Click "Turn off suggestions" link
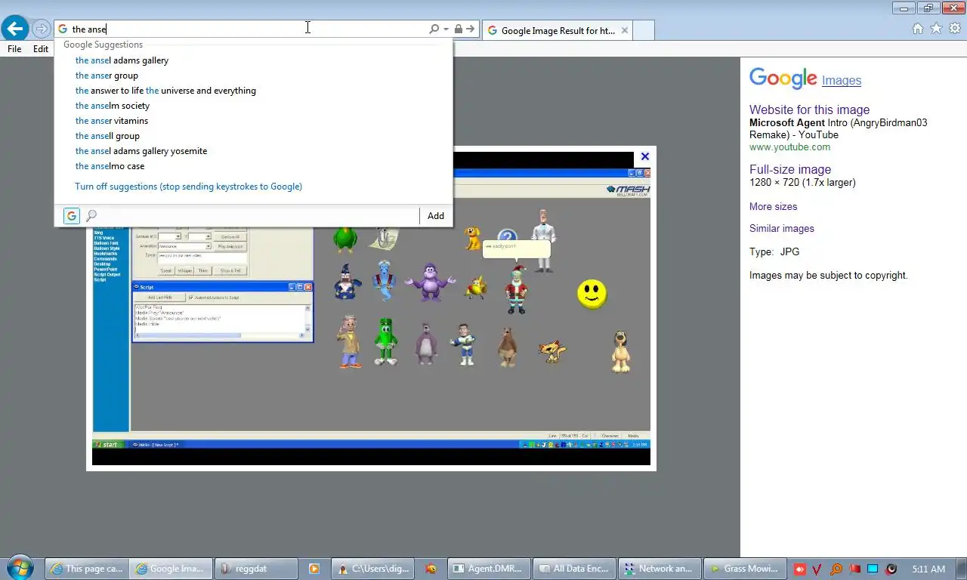967x580 pixels. pyautogui.click(x=188, y=187)
